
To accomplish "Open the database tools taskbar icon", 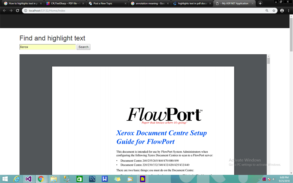I will (x=67, y=179).
